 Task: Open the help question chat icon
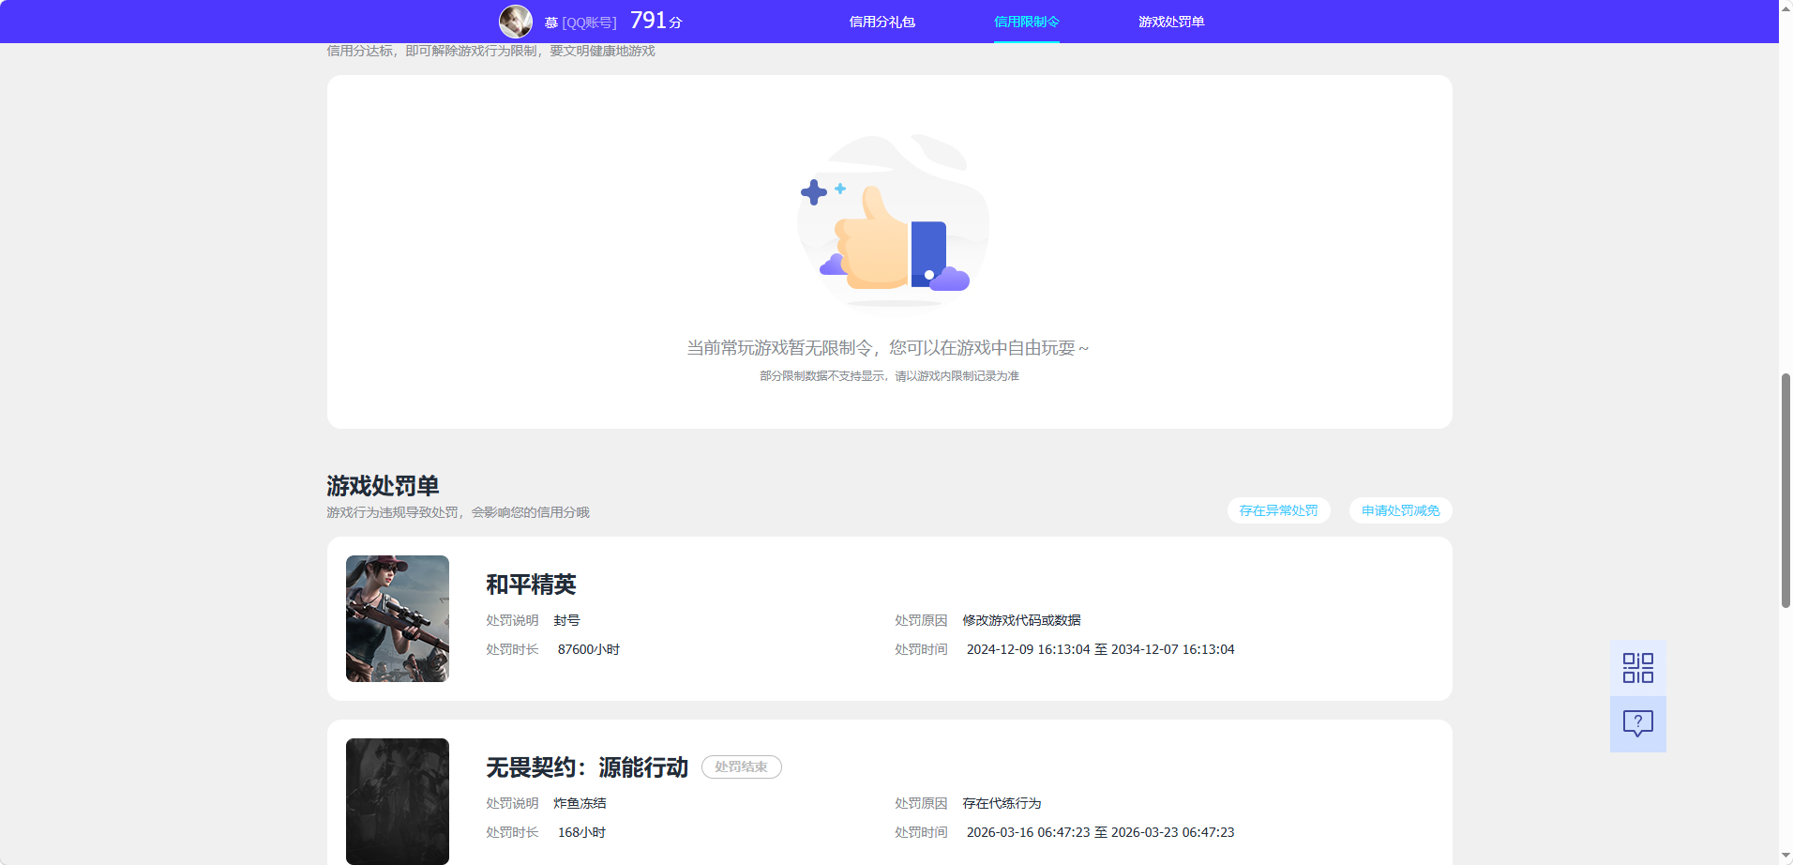(1637, 723)
